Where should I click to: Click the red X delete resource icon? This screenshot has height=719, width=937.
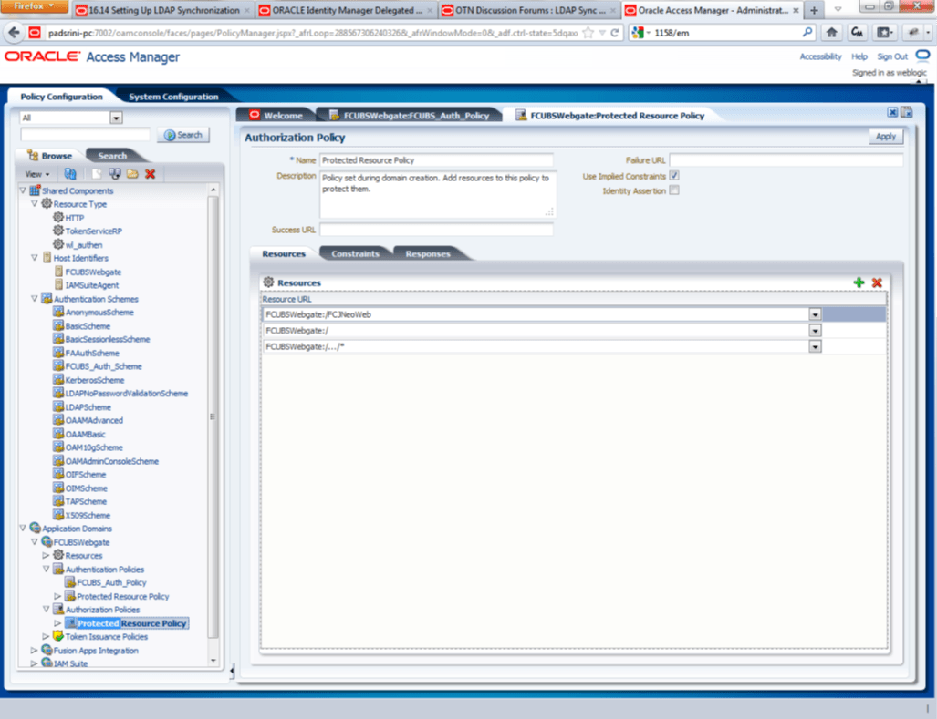pos(877,282)
